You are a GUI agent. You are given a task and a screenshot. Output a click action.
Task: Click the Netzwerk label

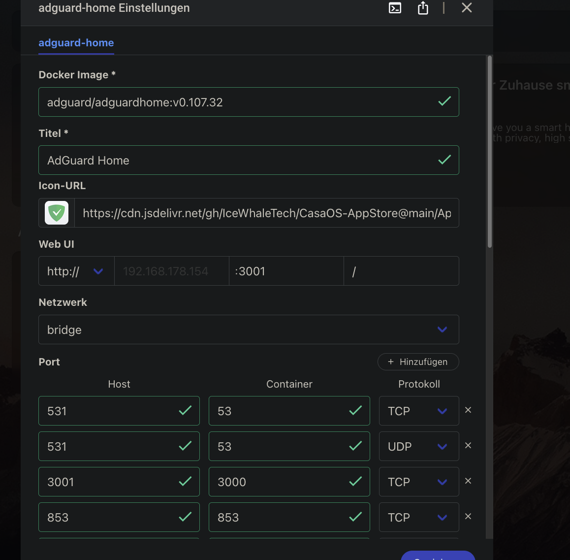click(63, 302)
